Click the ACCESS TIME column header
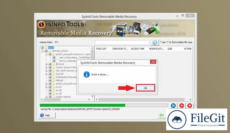Viewport: 230px width, 133px height. (138, 49)
